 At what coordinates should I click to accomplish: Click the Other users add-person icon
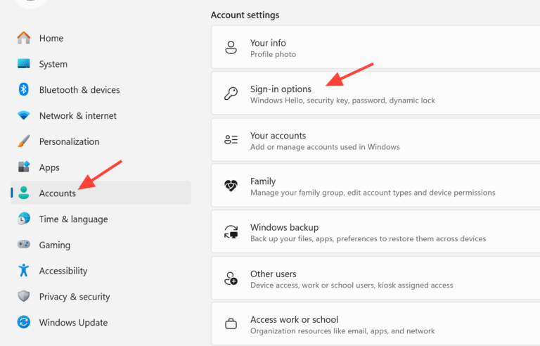(x=231, y=278)
